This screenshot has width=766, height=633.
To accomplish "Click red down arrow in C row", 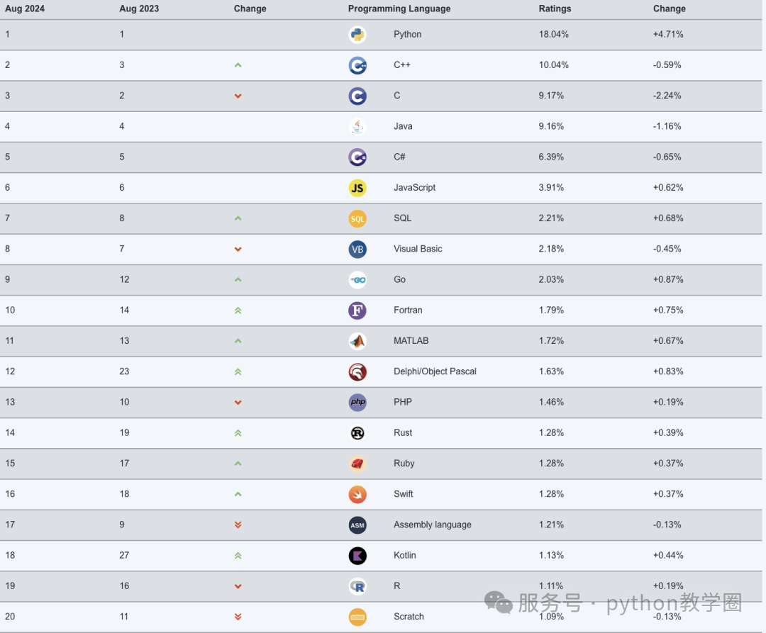I will (x=238, y=96).
